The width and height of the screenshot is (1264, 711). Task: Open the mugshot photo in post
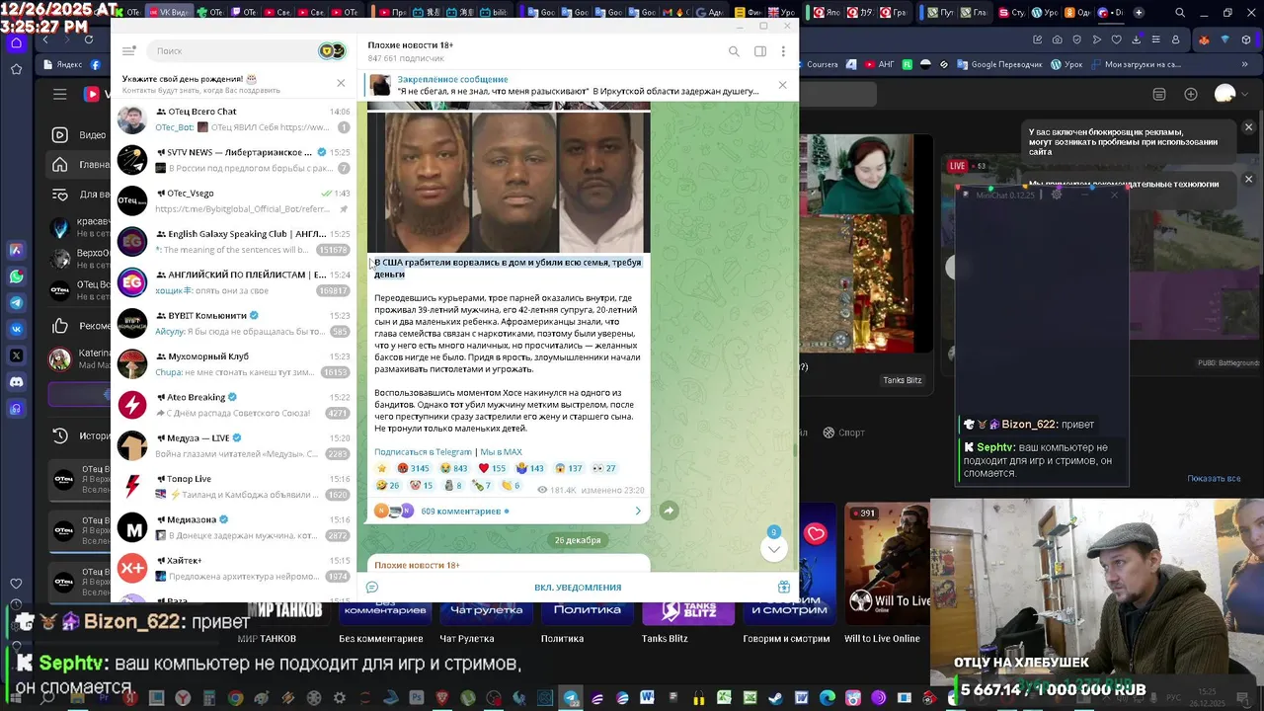pyautogui.click(x=509, y=181)
